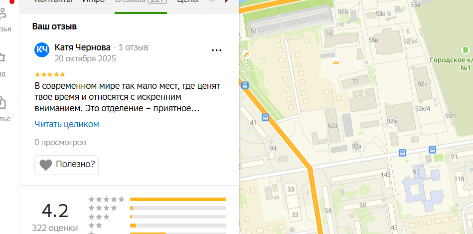Click the review date 20 октября 2025
473x234 pixels.
click(x=85, y=58)
